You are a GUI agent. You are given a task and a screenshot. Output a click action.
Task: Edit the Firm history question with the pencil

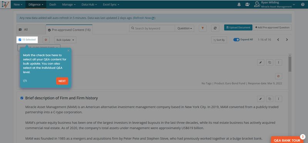(x=261, y=99)
